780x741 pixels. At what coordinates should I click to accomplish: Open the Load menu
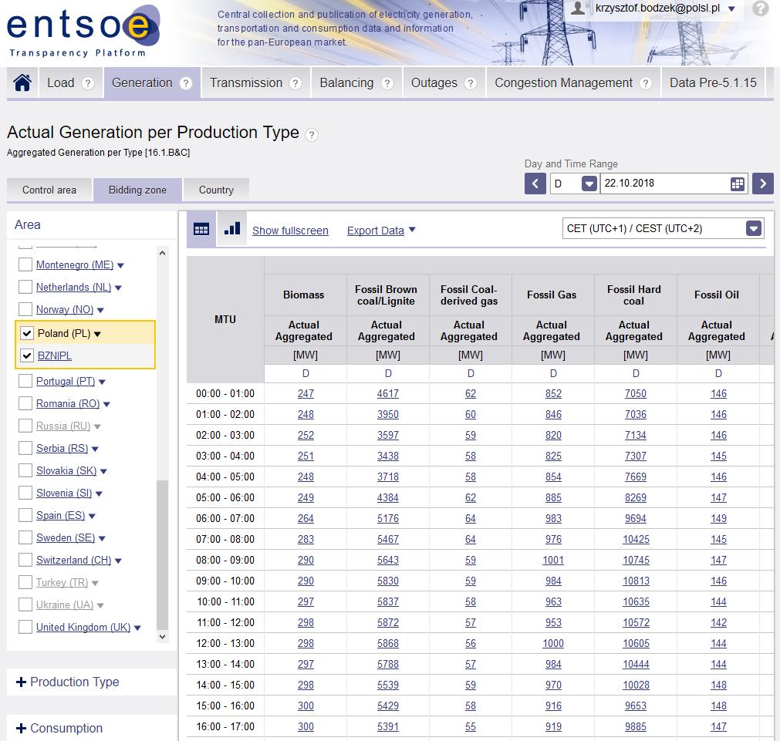pos(61,83)
